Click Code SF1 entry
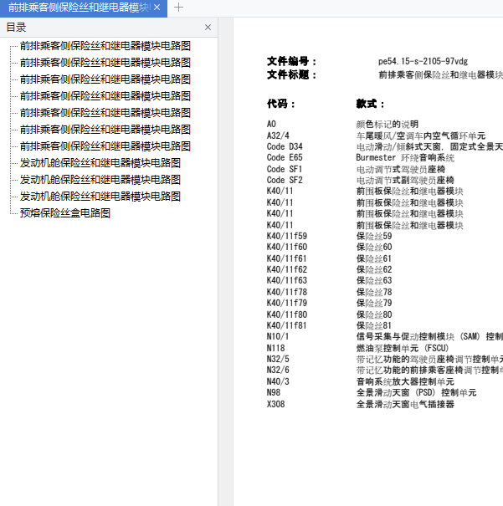Screen dimensions: 503x506 [285, 169]
